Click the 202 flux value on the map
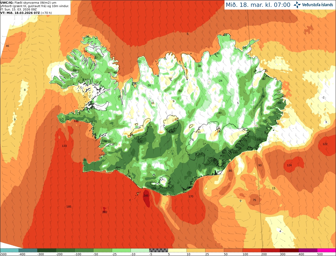The image size is (336, 256). click(x=105, y=212)
